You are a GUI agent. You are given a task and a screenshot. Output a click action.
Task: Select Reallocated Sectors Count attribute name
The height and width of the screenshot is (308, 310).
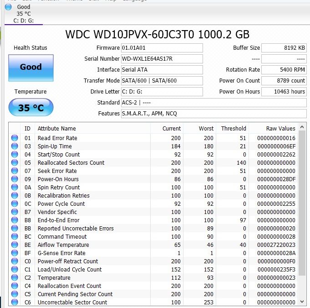[71, 163]
